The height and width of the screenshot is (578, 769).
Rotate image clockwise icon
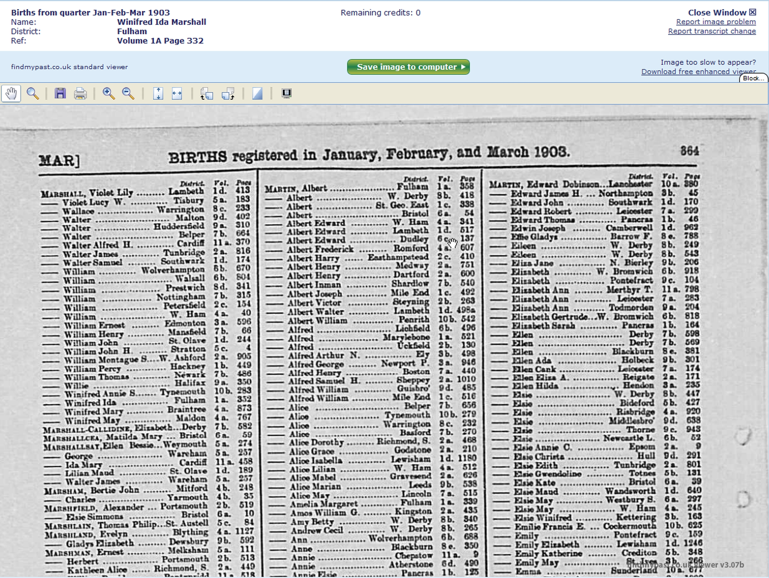[228, 94]
